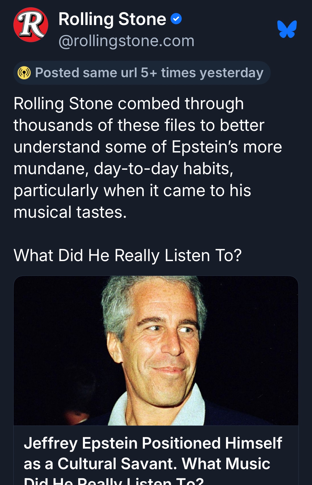This screenshot has height=485, width=312.
Task: Open the Rolling Stone profile avatar
Action: point(31,25)
